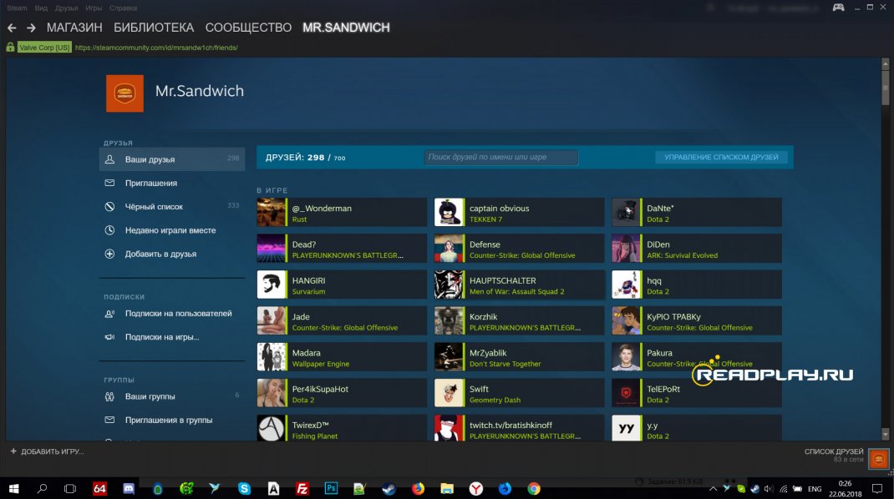Click the envelope icon beside Приглашения

[x=109, y=183]
